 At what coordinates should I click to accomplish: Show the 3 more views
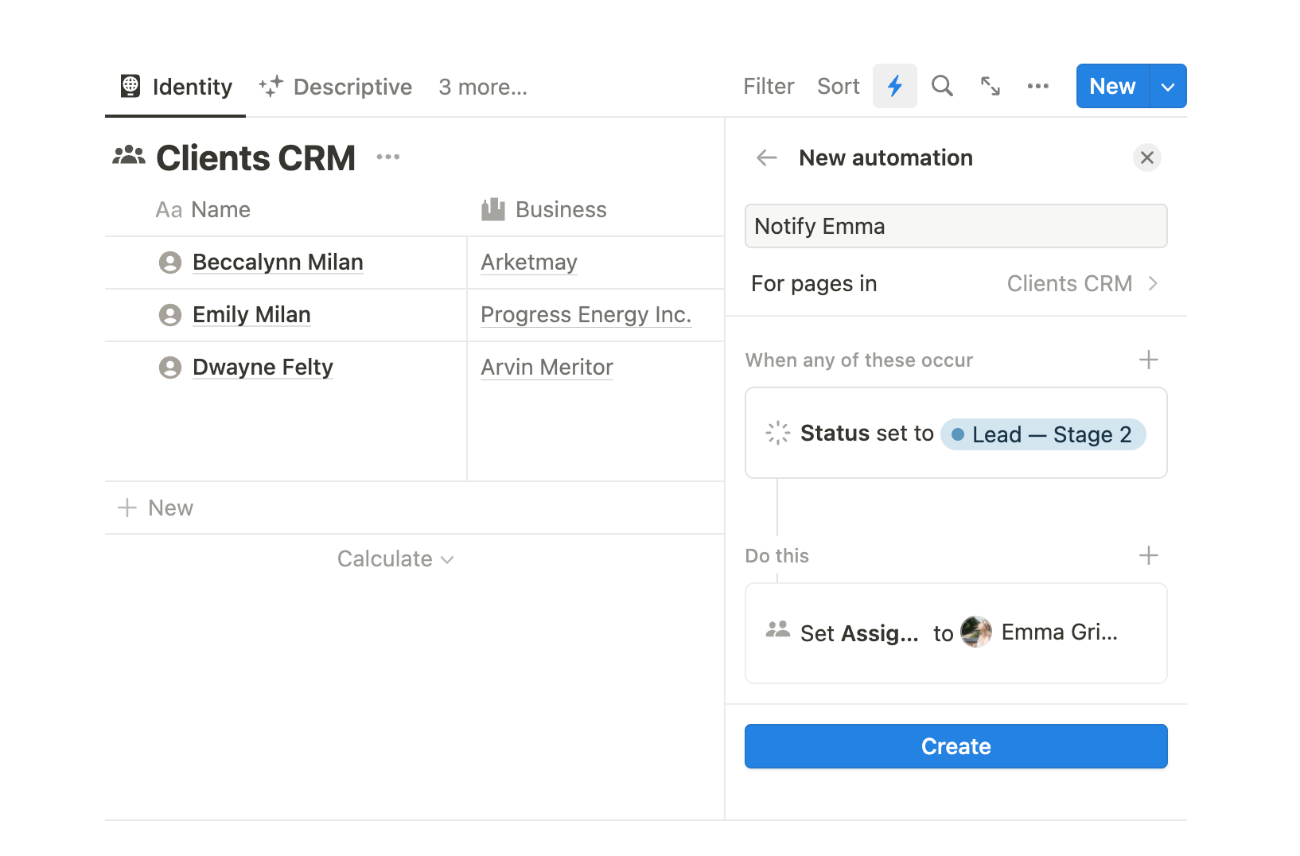point(483,87)
